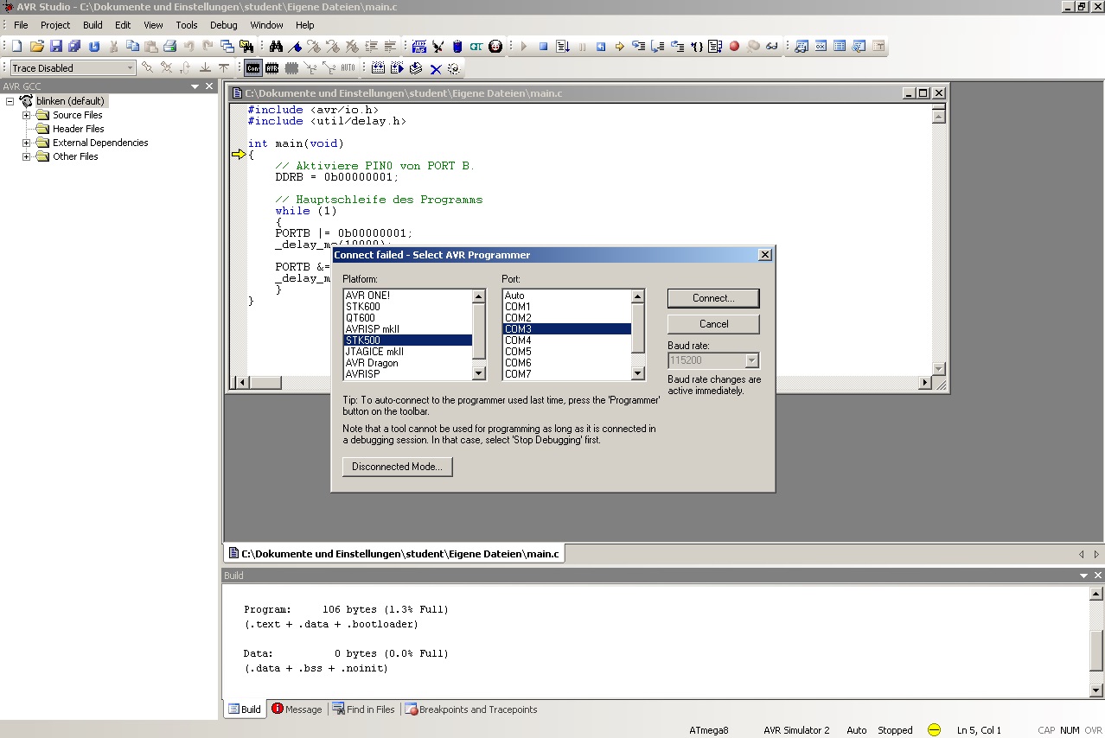The width and height of the screenshot is (1105, 738).
Task: Select AVR ONE! in Platform list
Action: (x=407, y=296)
